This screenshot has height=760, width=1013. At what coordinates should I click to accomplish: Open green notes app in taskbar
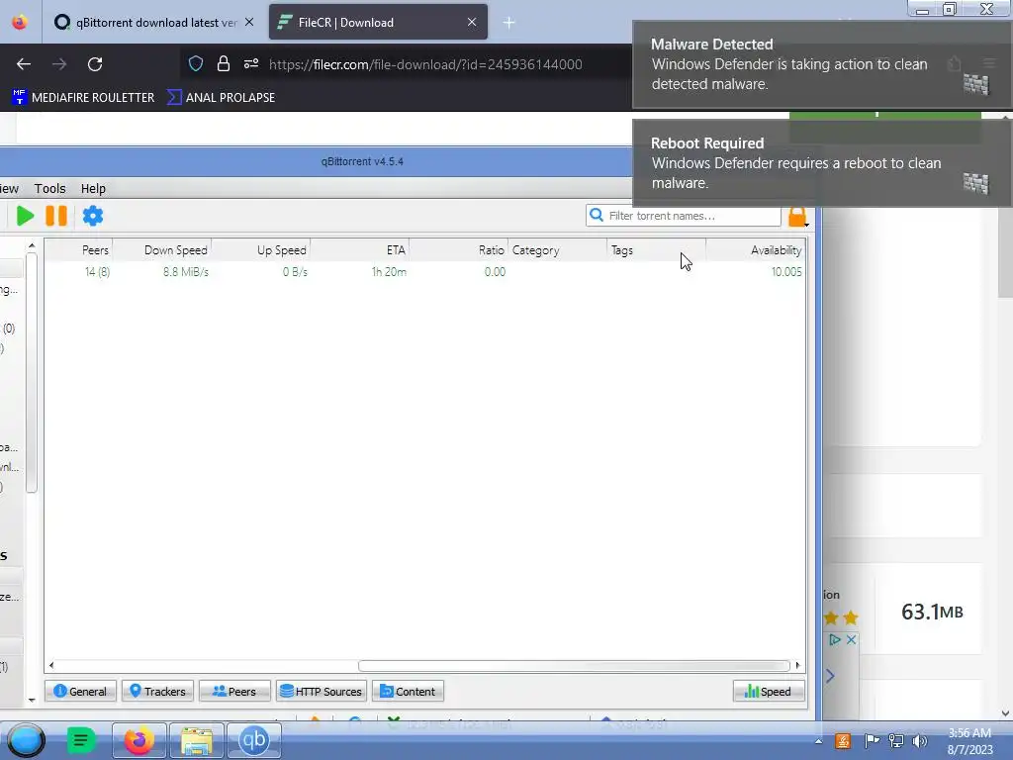pos(81,740)
